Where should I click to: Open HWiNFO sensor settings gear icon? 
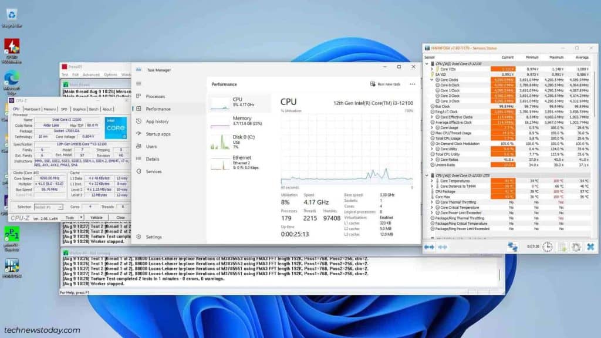pos(576,247)
